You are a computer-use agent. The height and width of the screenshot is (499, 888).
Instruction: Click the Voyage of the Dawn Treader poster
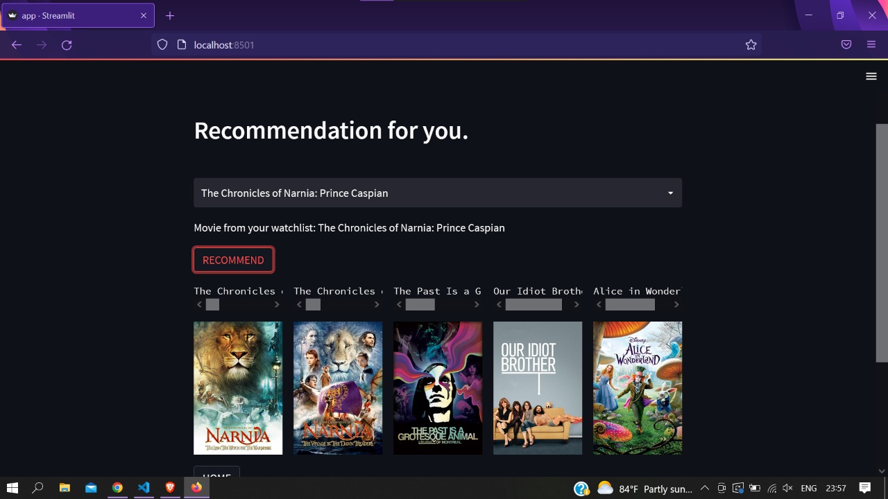click(338, 388)
